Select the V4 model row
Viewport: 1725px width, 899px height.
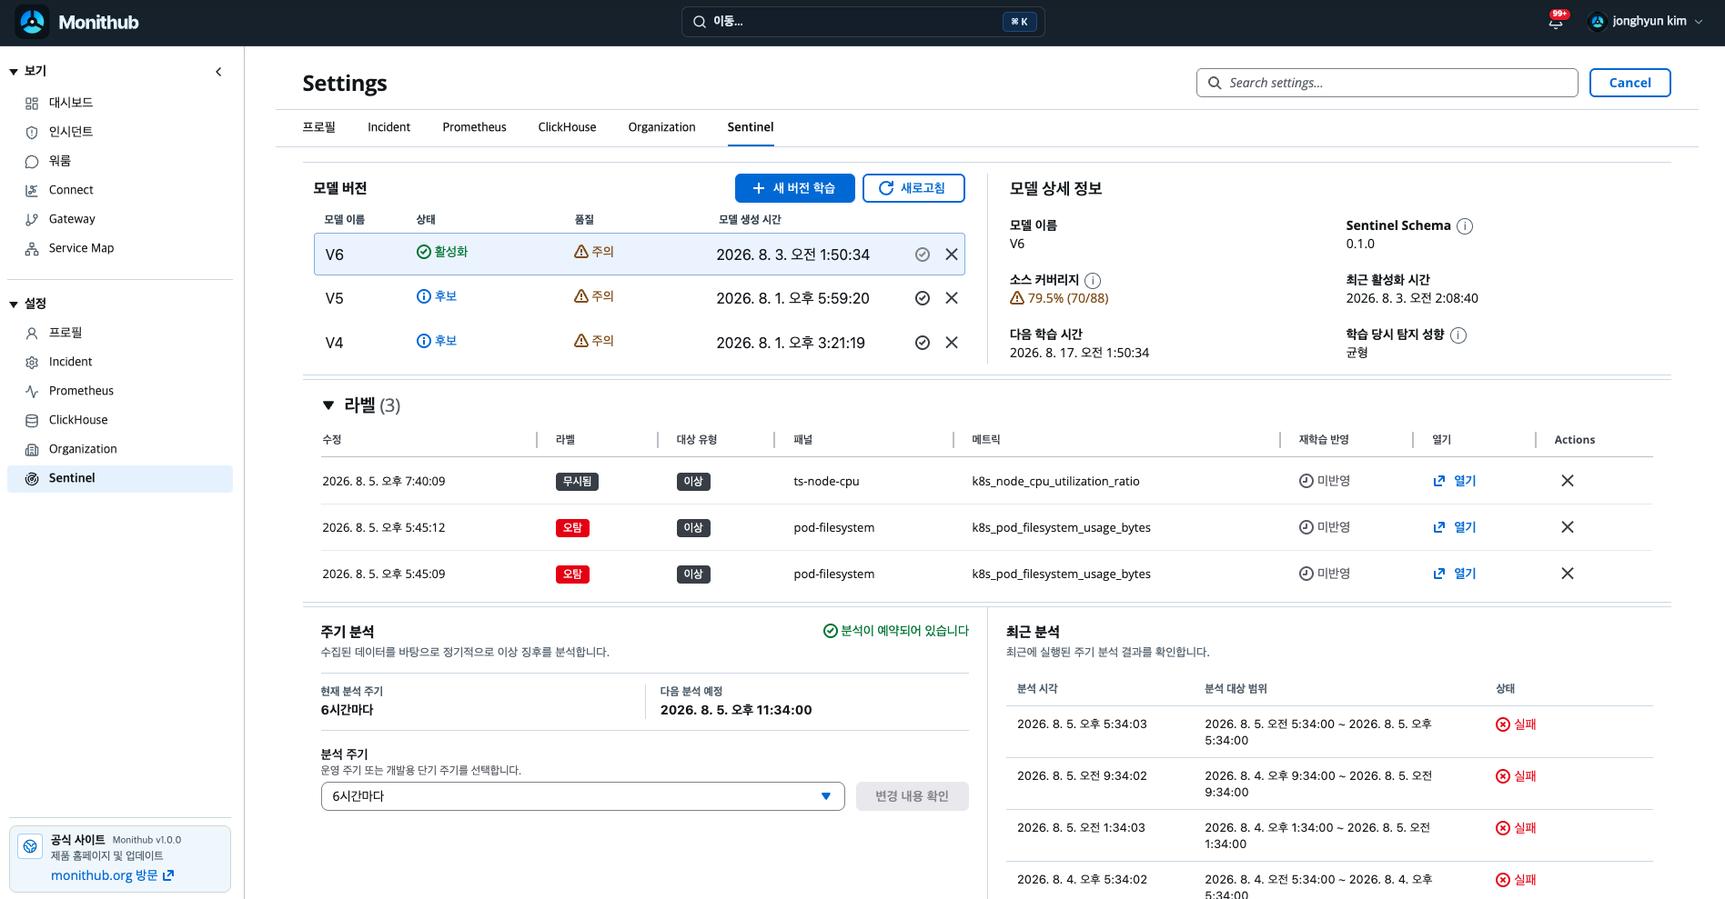pos(639,343)
